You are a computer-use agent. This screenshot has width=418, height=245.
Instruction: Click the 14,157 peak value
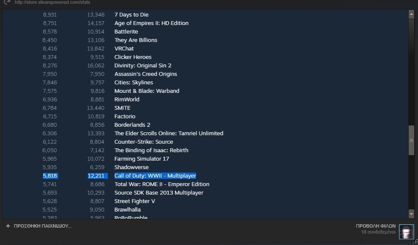(x=96, y=23)
